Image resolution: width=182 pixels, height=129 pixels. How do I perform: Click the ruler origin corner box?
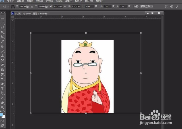coord(13,17)
